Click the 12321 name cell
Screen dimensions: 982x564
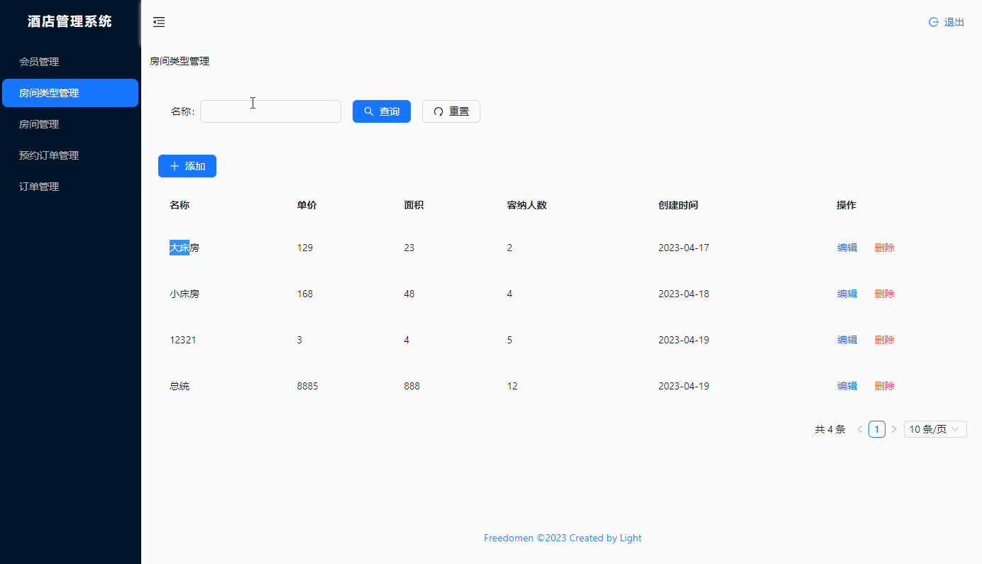pos(183,340)
